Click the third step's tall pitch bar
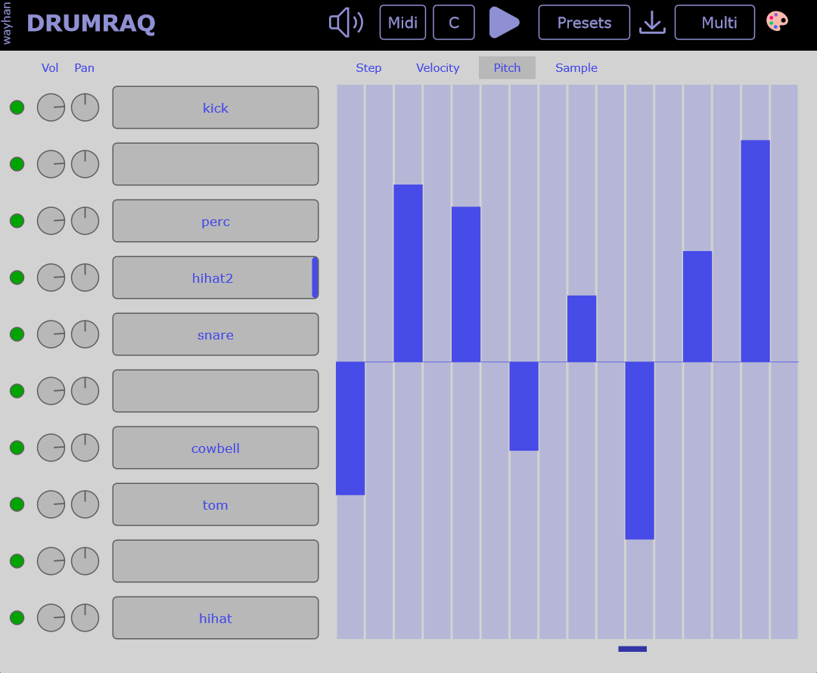The height and width of the screenshot is (673, 817). coord(408,273)
